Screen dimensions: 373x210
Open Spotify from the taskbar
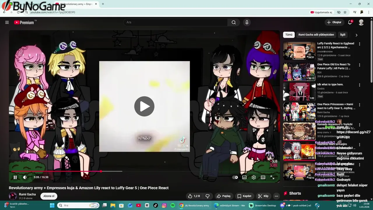pos(173,205)
